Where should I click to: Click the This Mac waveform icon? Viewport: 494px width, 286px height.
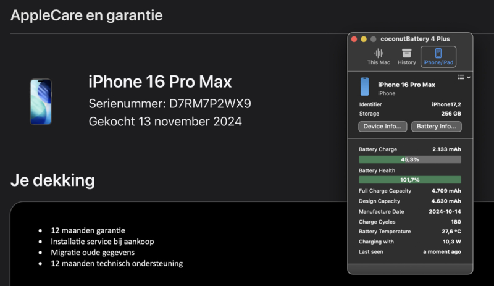pos(379,53)
